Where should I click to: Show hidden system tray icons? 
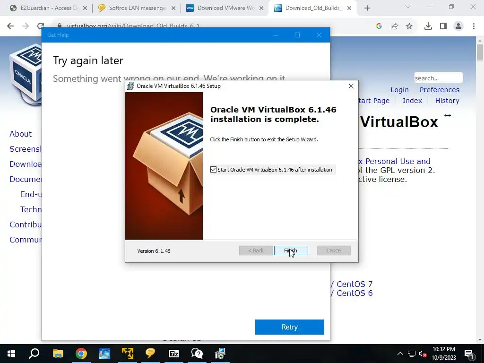coord(400,354)
